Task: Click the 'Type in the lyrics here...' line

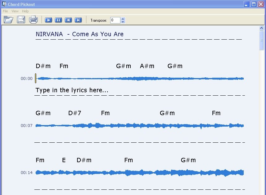Action: (x=72, y=90)
